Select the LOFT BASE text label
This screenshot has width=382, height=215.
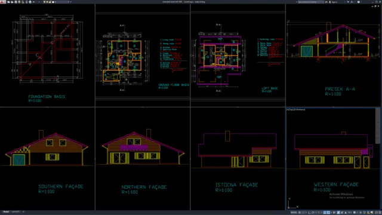coord(270,88)
